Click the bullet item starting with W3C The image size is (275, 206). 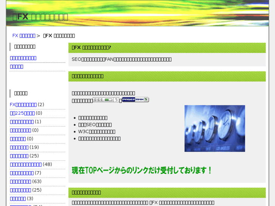click(96, 132)
